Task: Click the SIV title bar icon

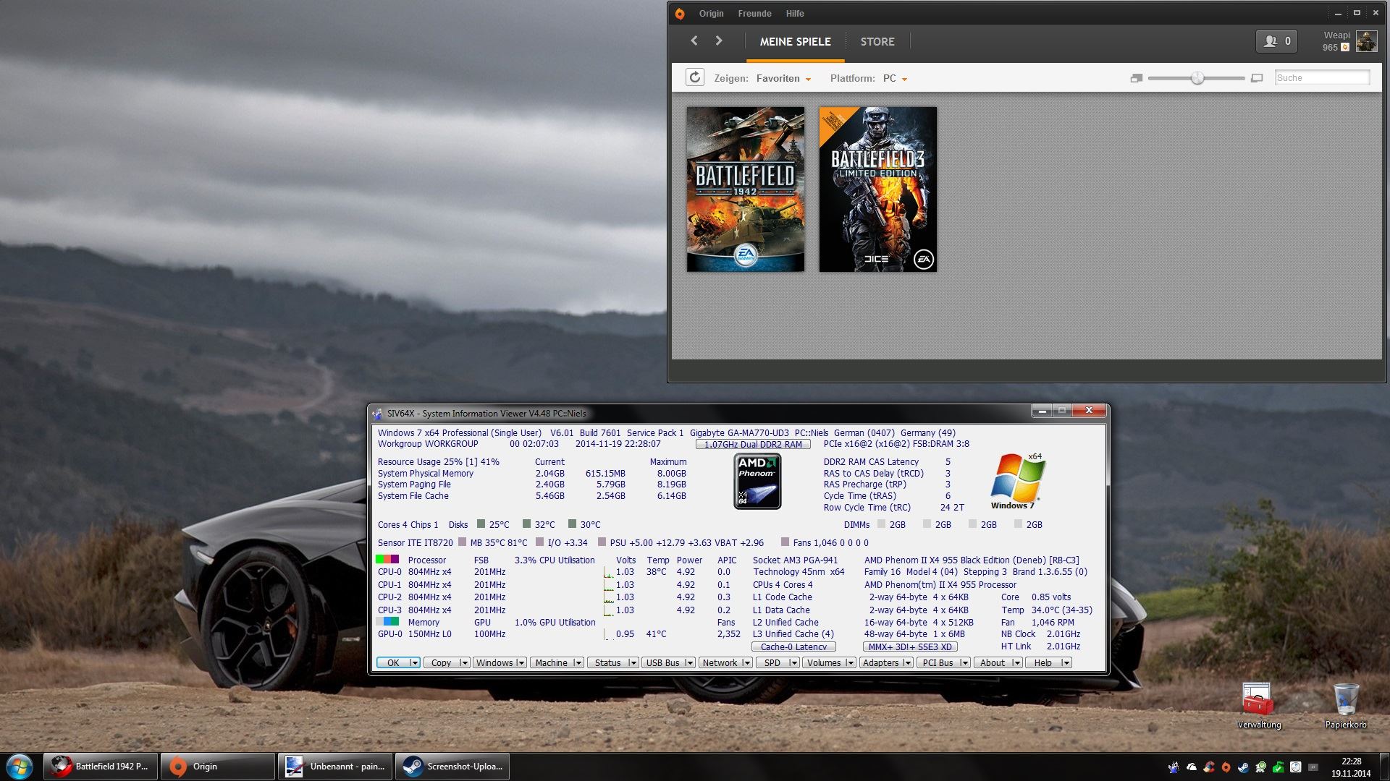Action: (377, 414)
